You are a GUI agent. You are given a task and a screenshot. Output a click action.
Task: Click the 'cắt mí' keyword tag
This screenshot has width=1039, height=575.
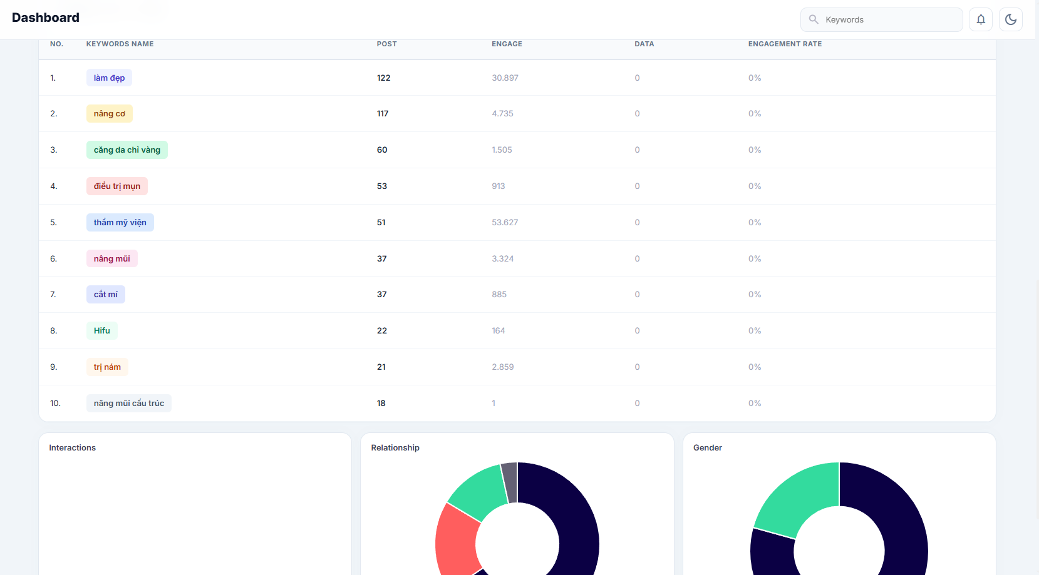[x=106, y=294]
